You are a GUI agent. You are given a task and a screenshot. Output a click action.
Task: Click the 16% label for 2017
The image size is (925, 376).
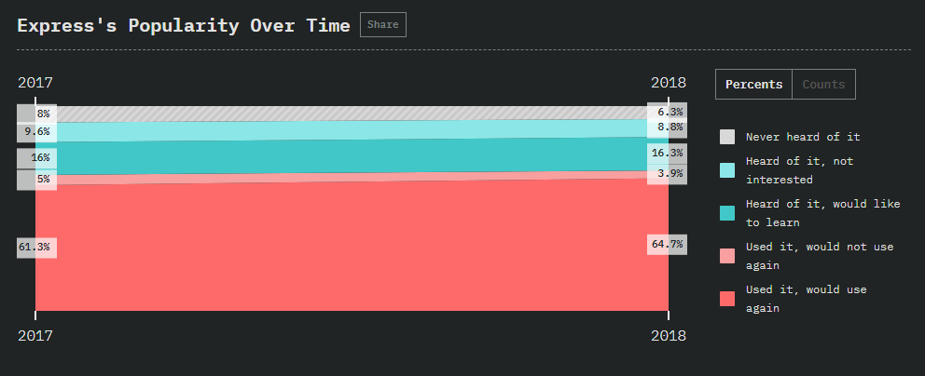coord(36,158)
